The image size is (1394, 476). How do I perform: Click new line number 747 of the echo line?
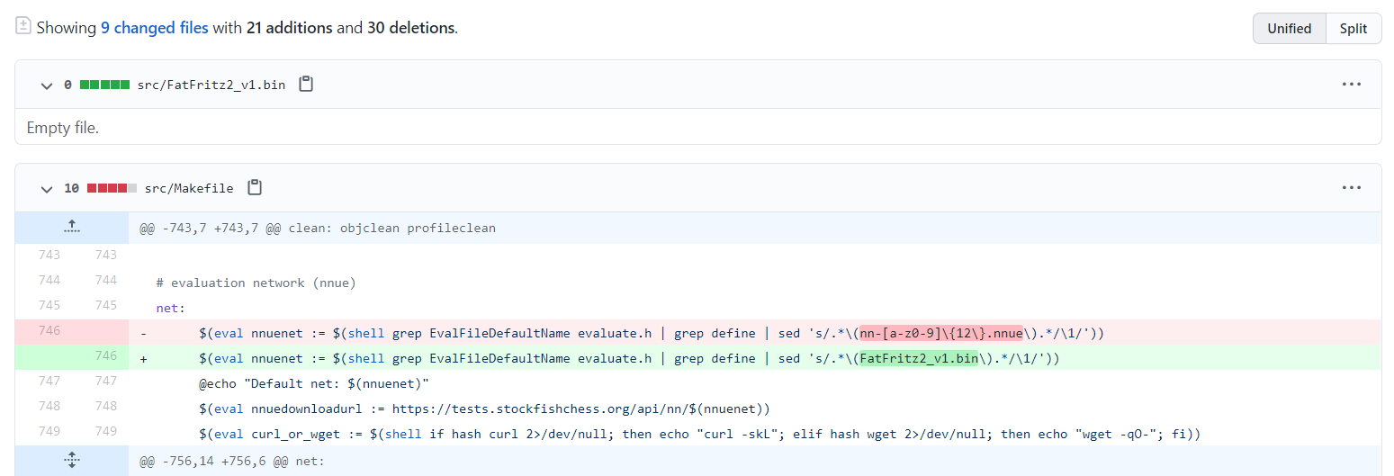pyautogui.click(x=106, y=381)
